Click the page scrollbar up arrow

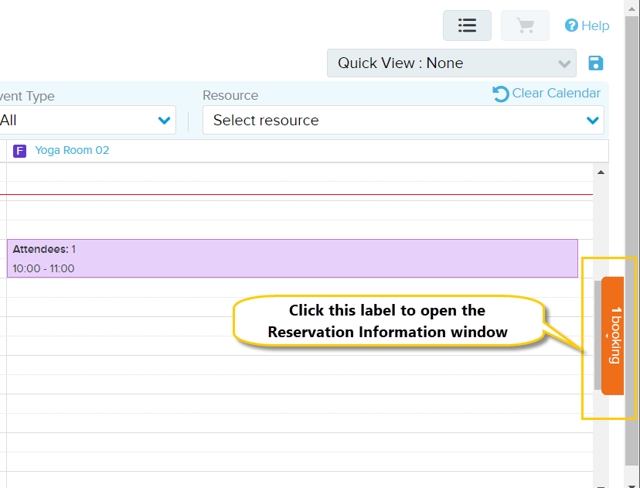coord(631,6)
